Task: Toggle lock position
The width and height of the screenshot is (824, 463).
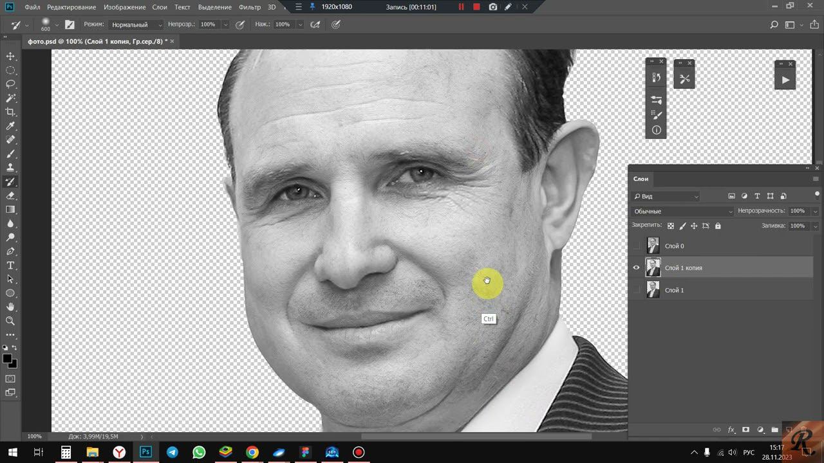Action: tap(694, 226)
